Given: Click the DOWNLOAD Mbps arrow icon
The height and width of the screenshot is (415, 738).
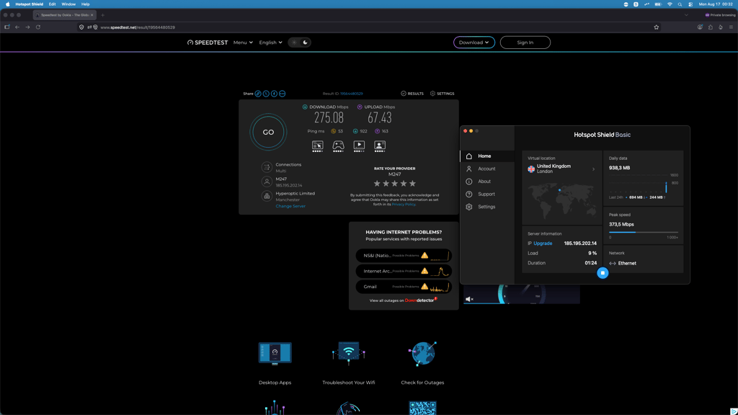Looking at the screenshot, I should coord(305,107).
